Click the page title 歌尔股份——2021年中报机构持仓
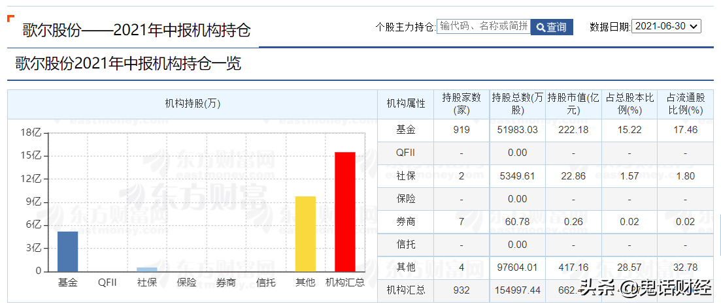The image size is (721, 306). 137,31
